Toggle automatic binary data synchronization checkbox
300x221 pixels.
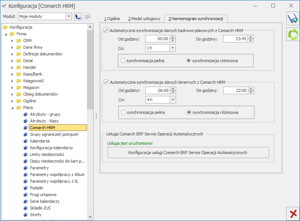pyautogui.click(x=106, y=82)
